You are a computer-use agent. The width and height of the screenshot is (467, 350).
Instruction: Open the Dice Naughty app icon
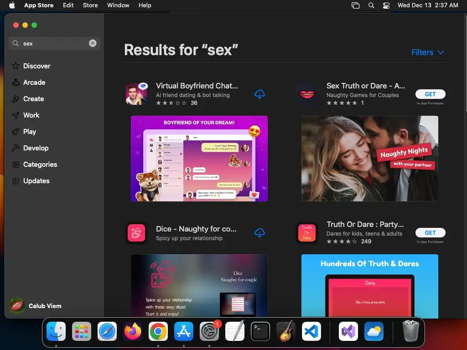tap(136, 233)
